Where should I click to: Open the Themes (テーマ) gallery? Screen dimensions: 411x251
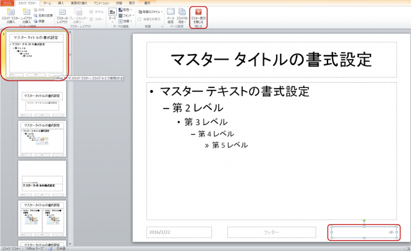pyautogui.click(x=112, y=15)
